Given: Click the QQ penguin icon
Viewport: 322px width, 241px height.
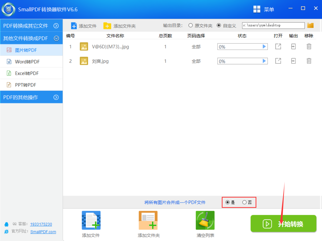Looking at the screenshot, I should tap(7, 224).
